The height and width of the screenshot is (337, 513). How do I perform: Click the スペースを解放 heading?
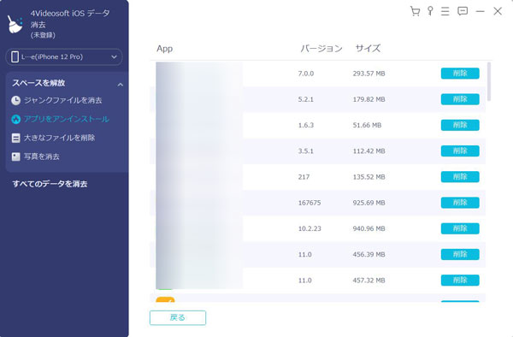pyautogui.click(x=38, y=83)
